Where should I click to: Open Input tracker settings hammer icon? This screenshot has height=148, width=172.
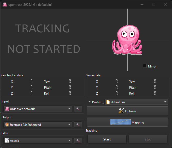pyautogui.click(x=78, y=109)
